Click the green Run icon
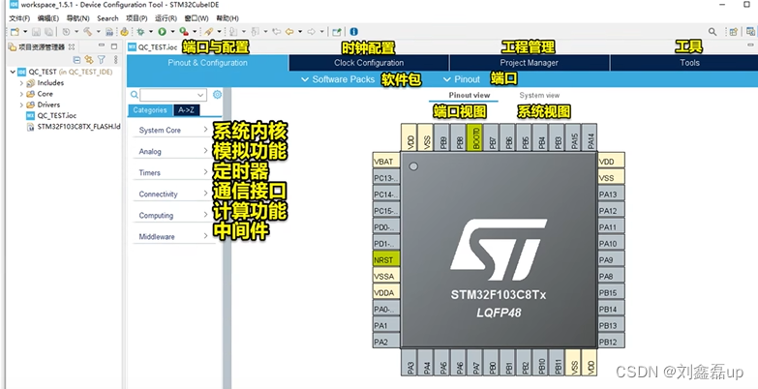 pos(162,32)
